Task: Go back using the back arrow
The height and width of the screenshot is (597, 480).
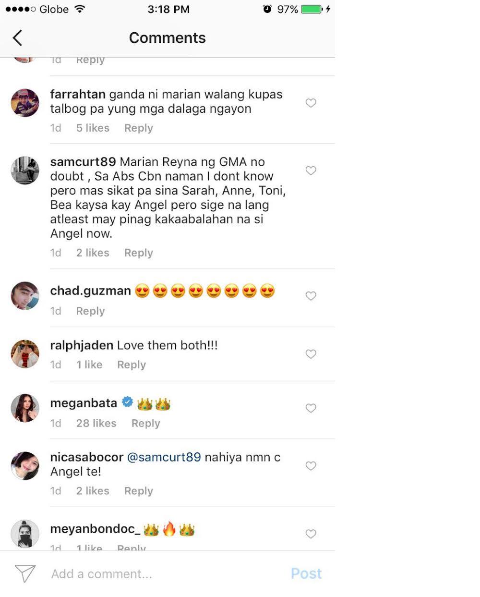Action: pos(18,38)
